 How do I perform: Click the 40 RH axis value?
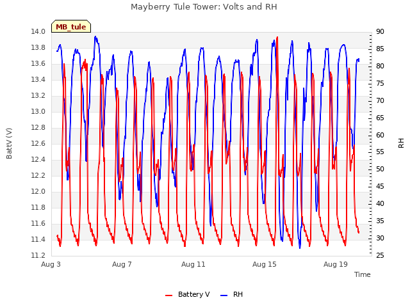pyautogui.click(x=380, y=203)
